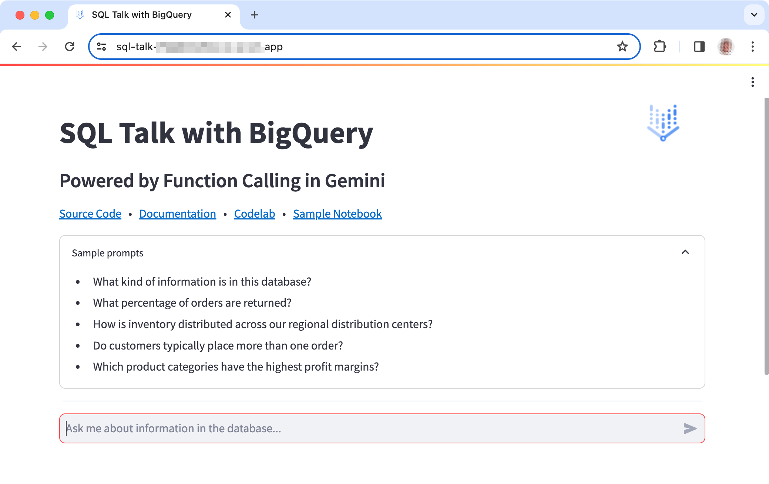Open the Documentation link
769x484 pixels.
[177, 213]
